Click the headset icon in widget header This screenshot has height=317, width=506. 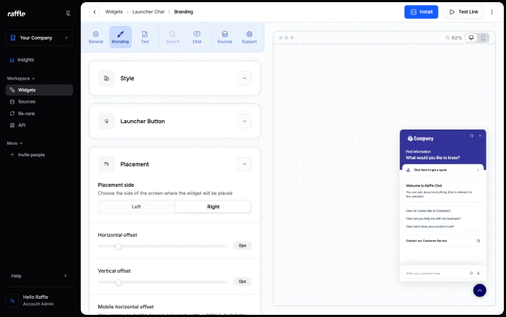point(471,136)
